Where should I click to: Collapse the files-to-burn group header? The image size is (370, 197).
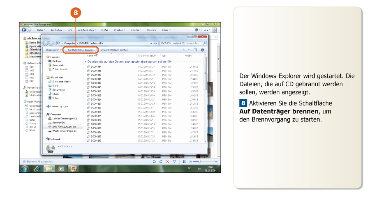point(86,62)
